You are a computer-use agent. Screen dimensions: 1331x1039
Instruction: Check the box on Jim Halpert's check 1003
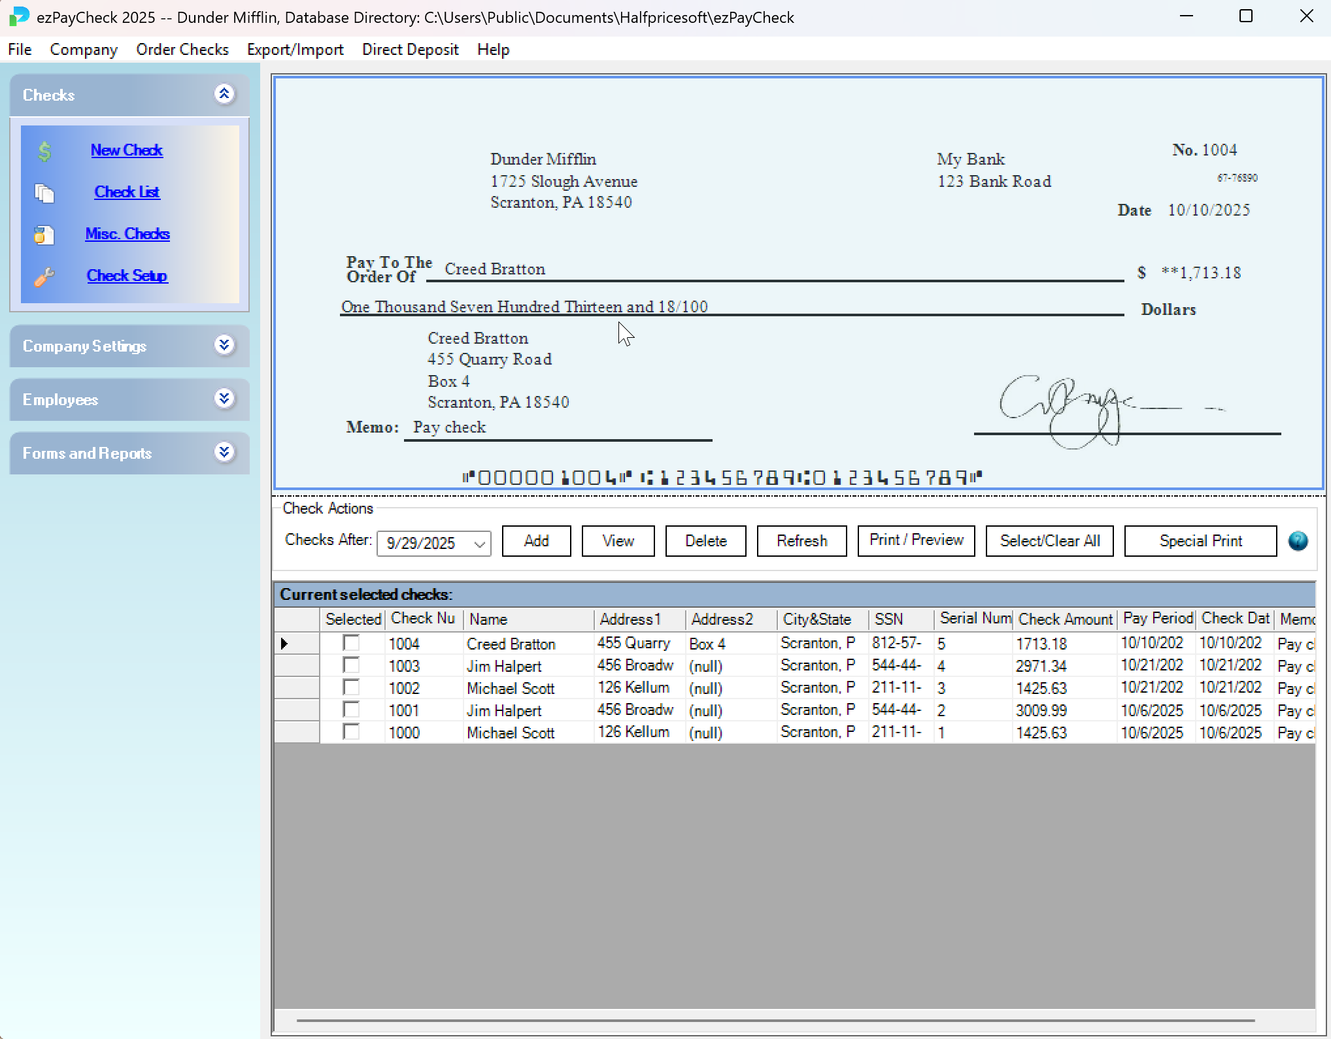click(x=352, y=665)
